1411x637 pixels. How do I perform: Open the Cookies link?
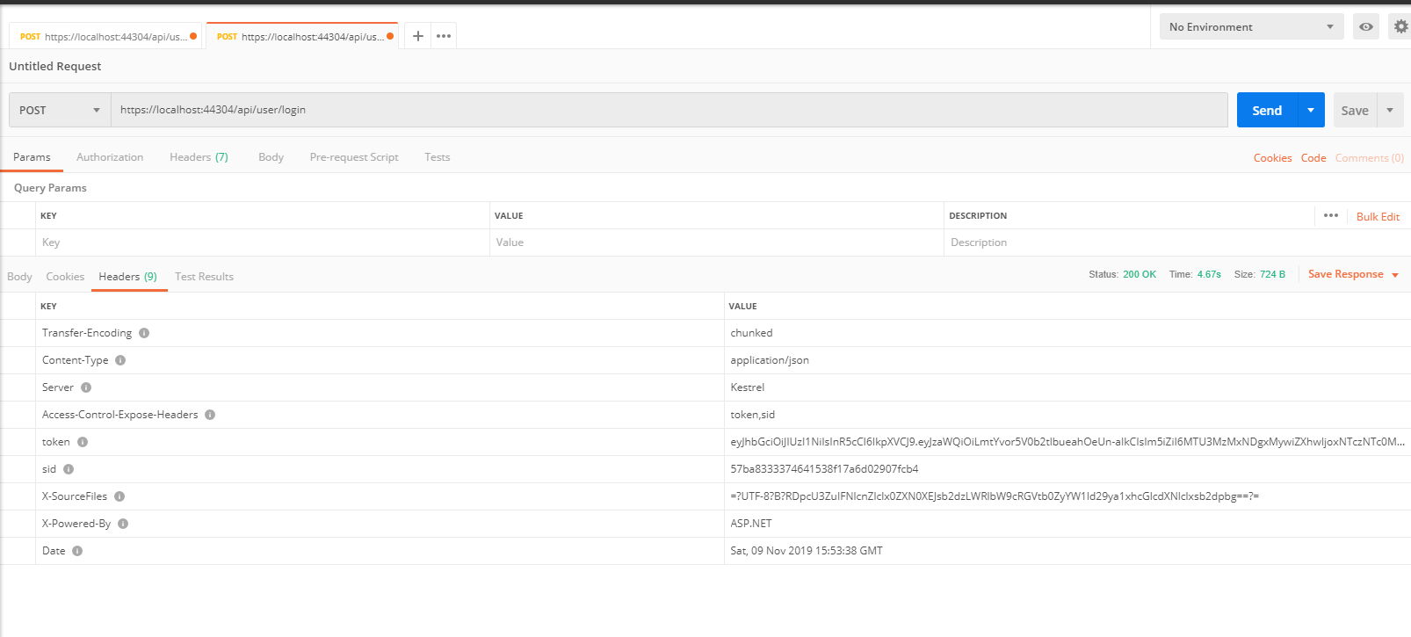pos(1272,158)
